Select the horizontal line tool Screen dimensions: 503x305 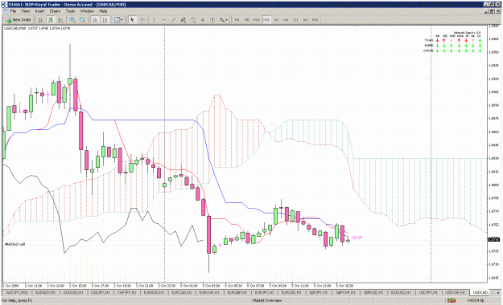click(x=164, y=20)
